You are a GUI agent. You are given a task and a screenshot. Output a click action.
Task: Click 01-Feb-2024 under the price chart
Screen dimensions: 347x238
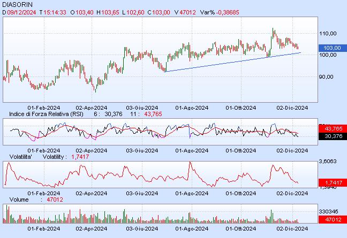(44, 108)
